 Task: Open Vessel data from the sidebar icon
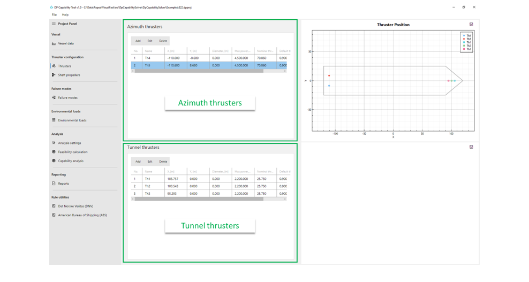[x=54, y=43]
